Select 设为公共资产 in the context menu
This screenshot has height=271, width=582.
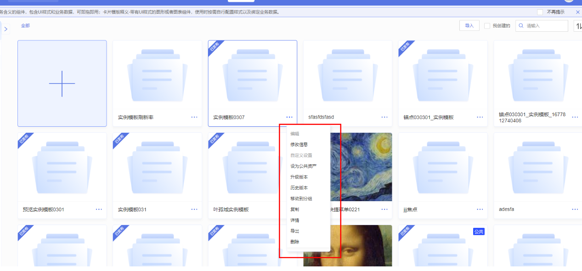point(303,166)
